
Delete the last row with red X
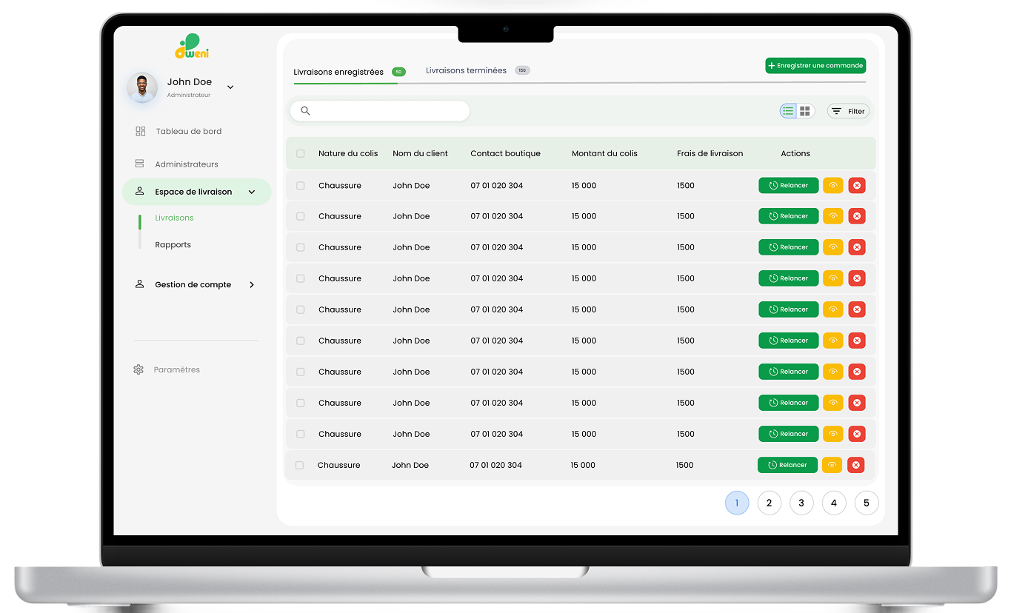point(856,465)
